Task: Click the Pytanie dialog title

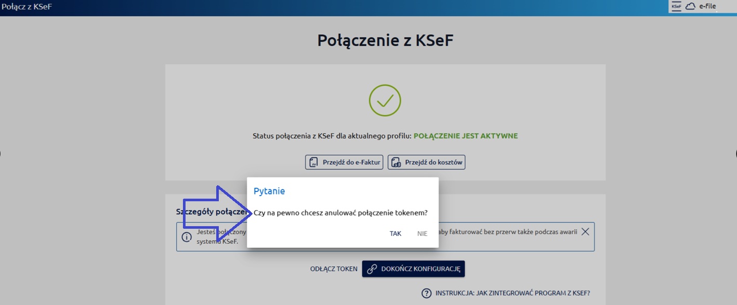Action: click(269, 191)
